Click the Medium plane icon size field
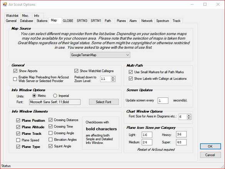The height and width of the screenshot is (169, 225). [x=147, y=142]
